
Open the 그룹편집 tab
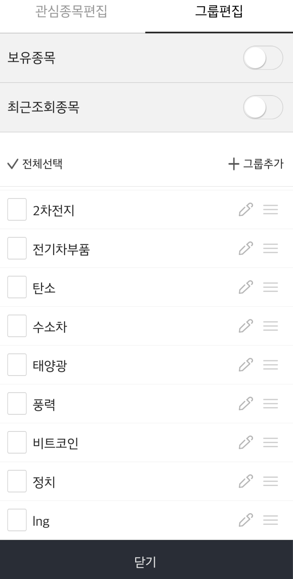tap(219, 12)
